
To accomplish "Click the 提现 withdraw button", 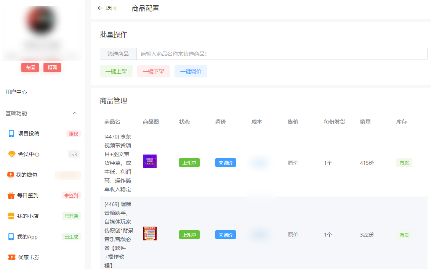I will (x=52, y=67).
